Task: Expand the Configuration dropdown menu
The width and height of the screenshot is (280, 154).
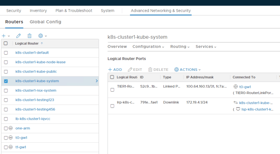Action: [x=148, y=47]
